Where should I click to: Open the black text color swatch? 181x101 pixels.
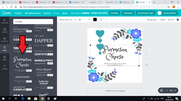(95, 20)
